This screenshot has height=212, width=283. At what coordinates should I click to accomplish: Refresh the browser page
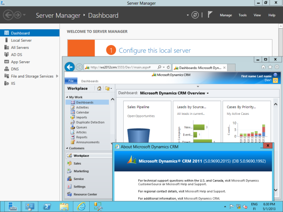point(168,67)
